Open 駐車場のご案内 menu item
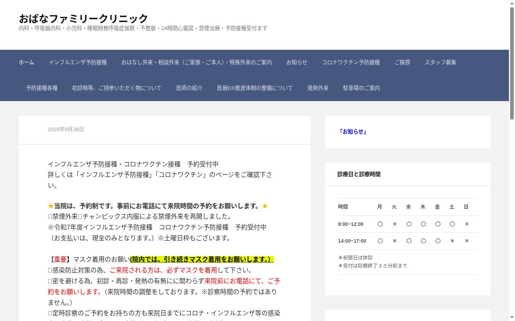 [361, 88]
